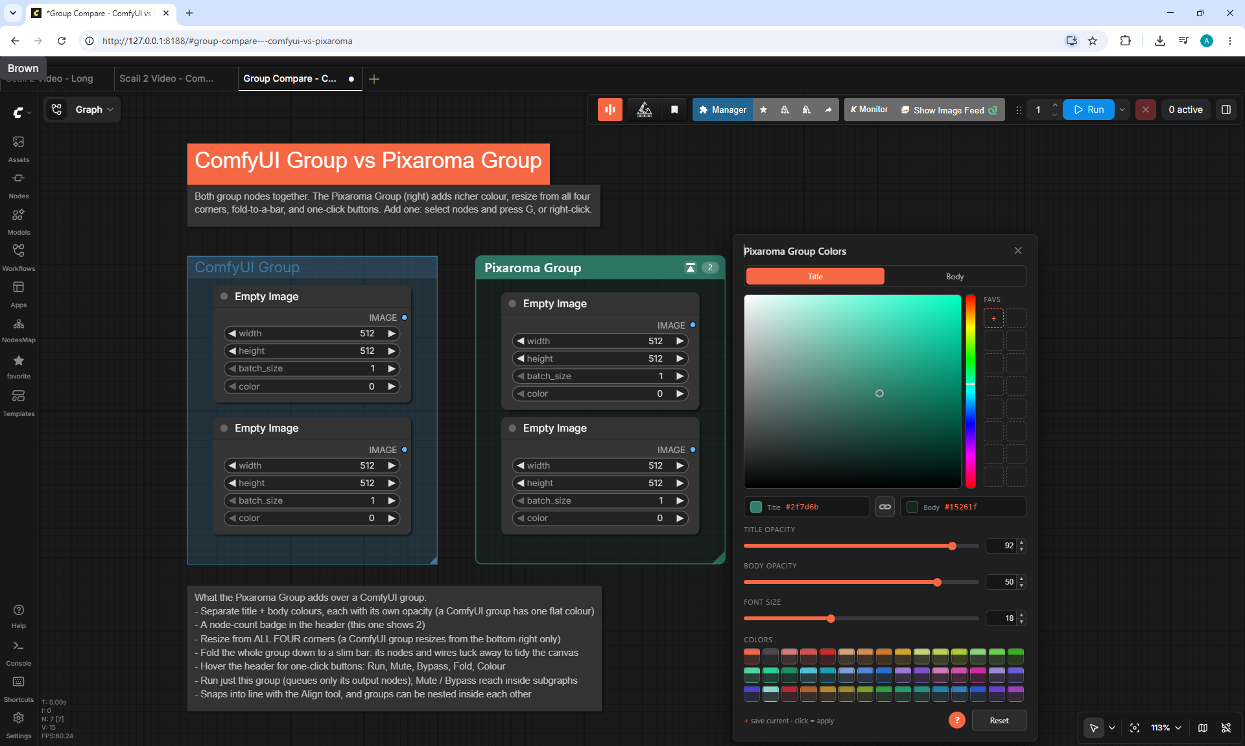Click the Body hex color field #15261f
1245x746 pixels.
963,507
